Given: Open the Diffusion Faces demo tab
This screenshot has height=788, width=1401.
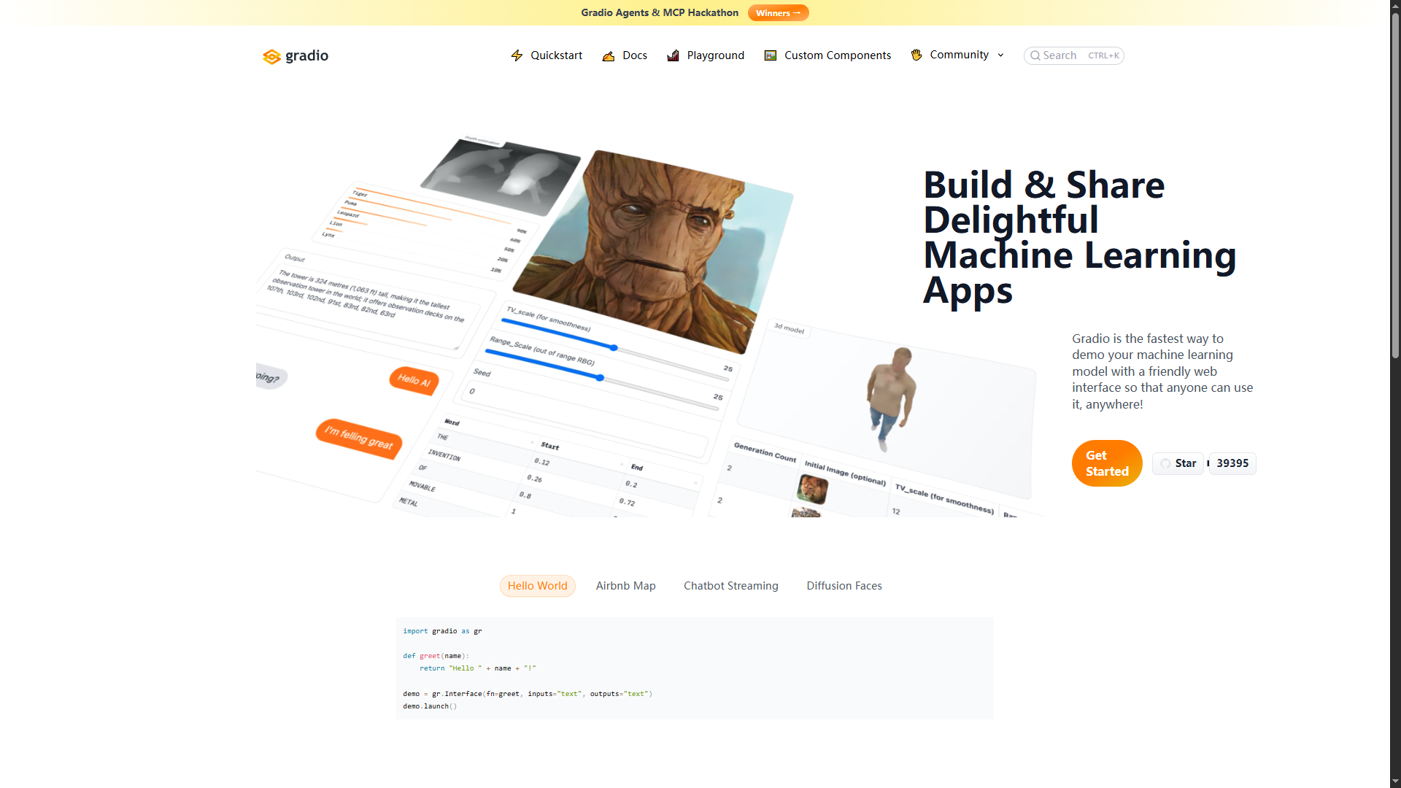Looking at the screenshot, I should [x=844, y=586].
